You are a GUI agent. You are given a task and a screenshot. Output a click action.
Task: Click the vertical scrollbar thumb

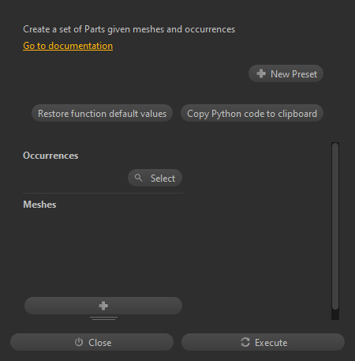(x=335, y=226)
